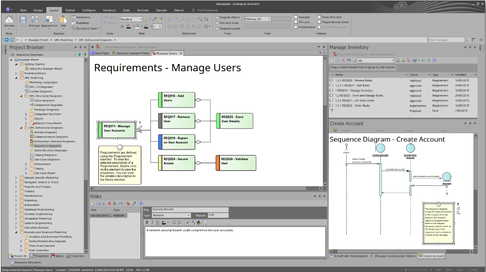Toggle checkbox for REQ019 - Manage Inventory row
Image resolution: width=486 pixels, height=272 pixels.
331,90
